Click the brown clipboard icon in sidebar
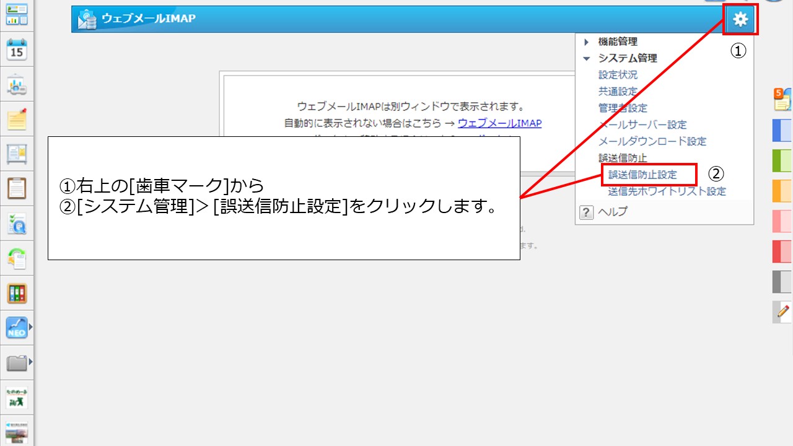The width and height of the screenshot is (793, 446). click(17, 187)
